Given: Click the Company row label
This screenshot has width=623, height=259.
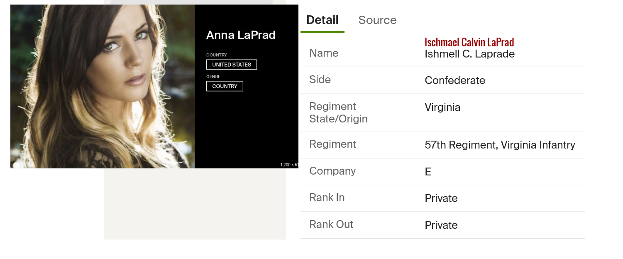Looking at the screenshot, I should coord(332,171).
